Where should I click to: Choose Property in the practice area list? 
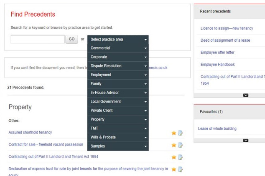118,119
